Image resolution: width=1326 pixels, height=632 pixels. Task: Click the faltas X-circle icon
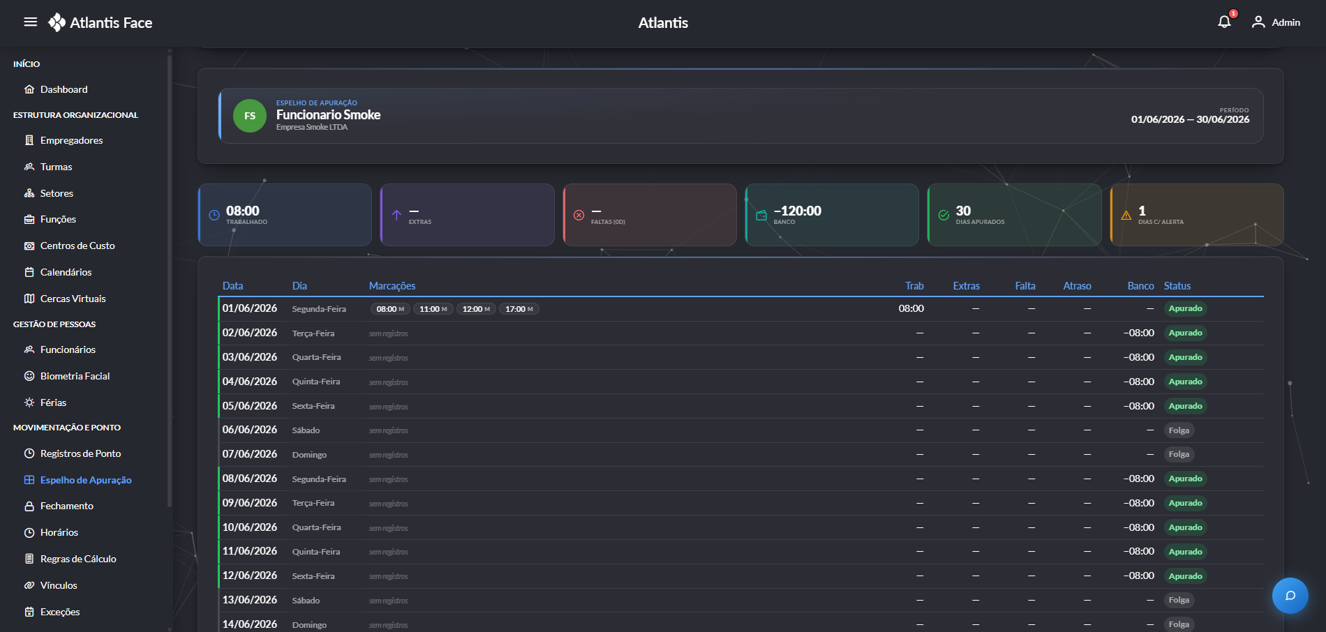(579, 215)
